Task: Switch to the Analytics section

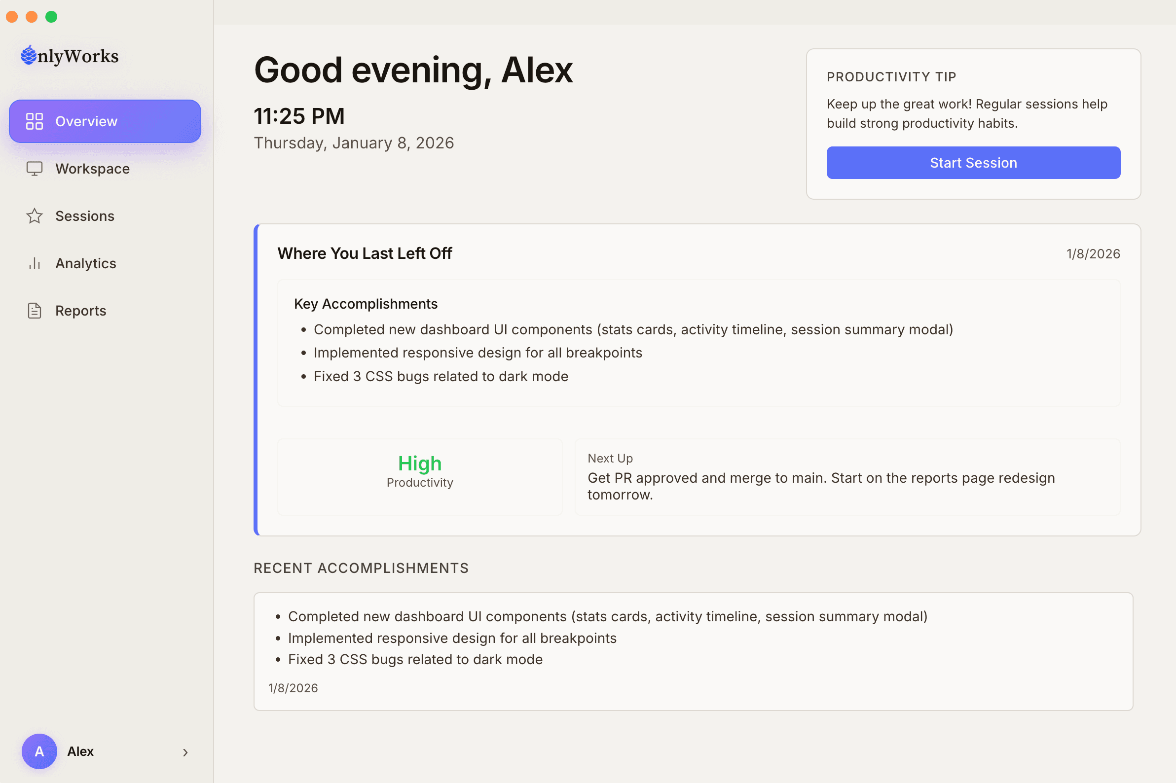Action: (x=85, y=263)
